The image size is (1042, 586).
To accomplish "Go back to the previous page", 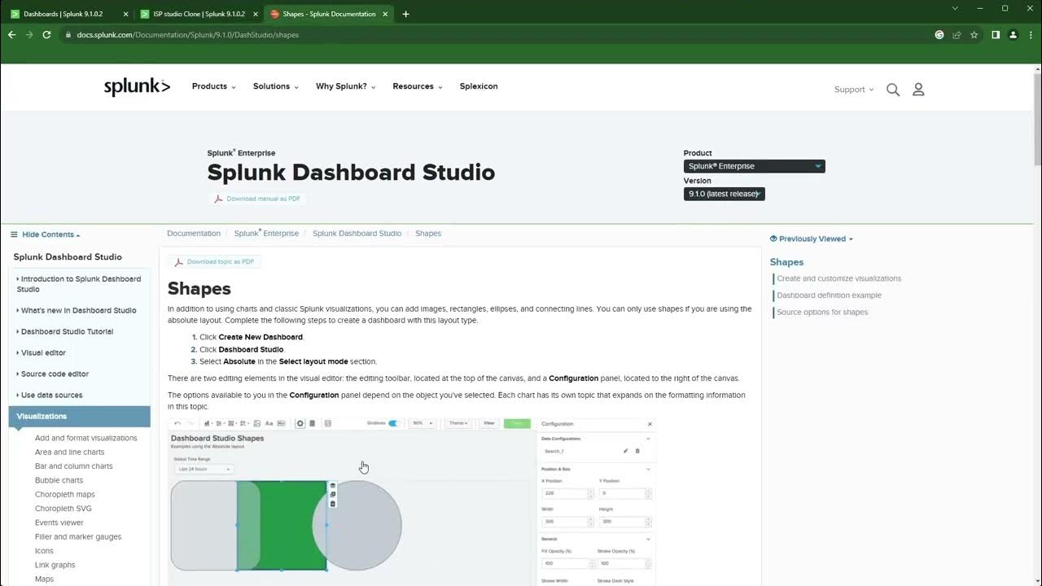I will pyautogui.click(x=11, y=35).
